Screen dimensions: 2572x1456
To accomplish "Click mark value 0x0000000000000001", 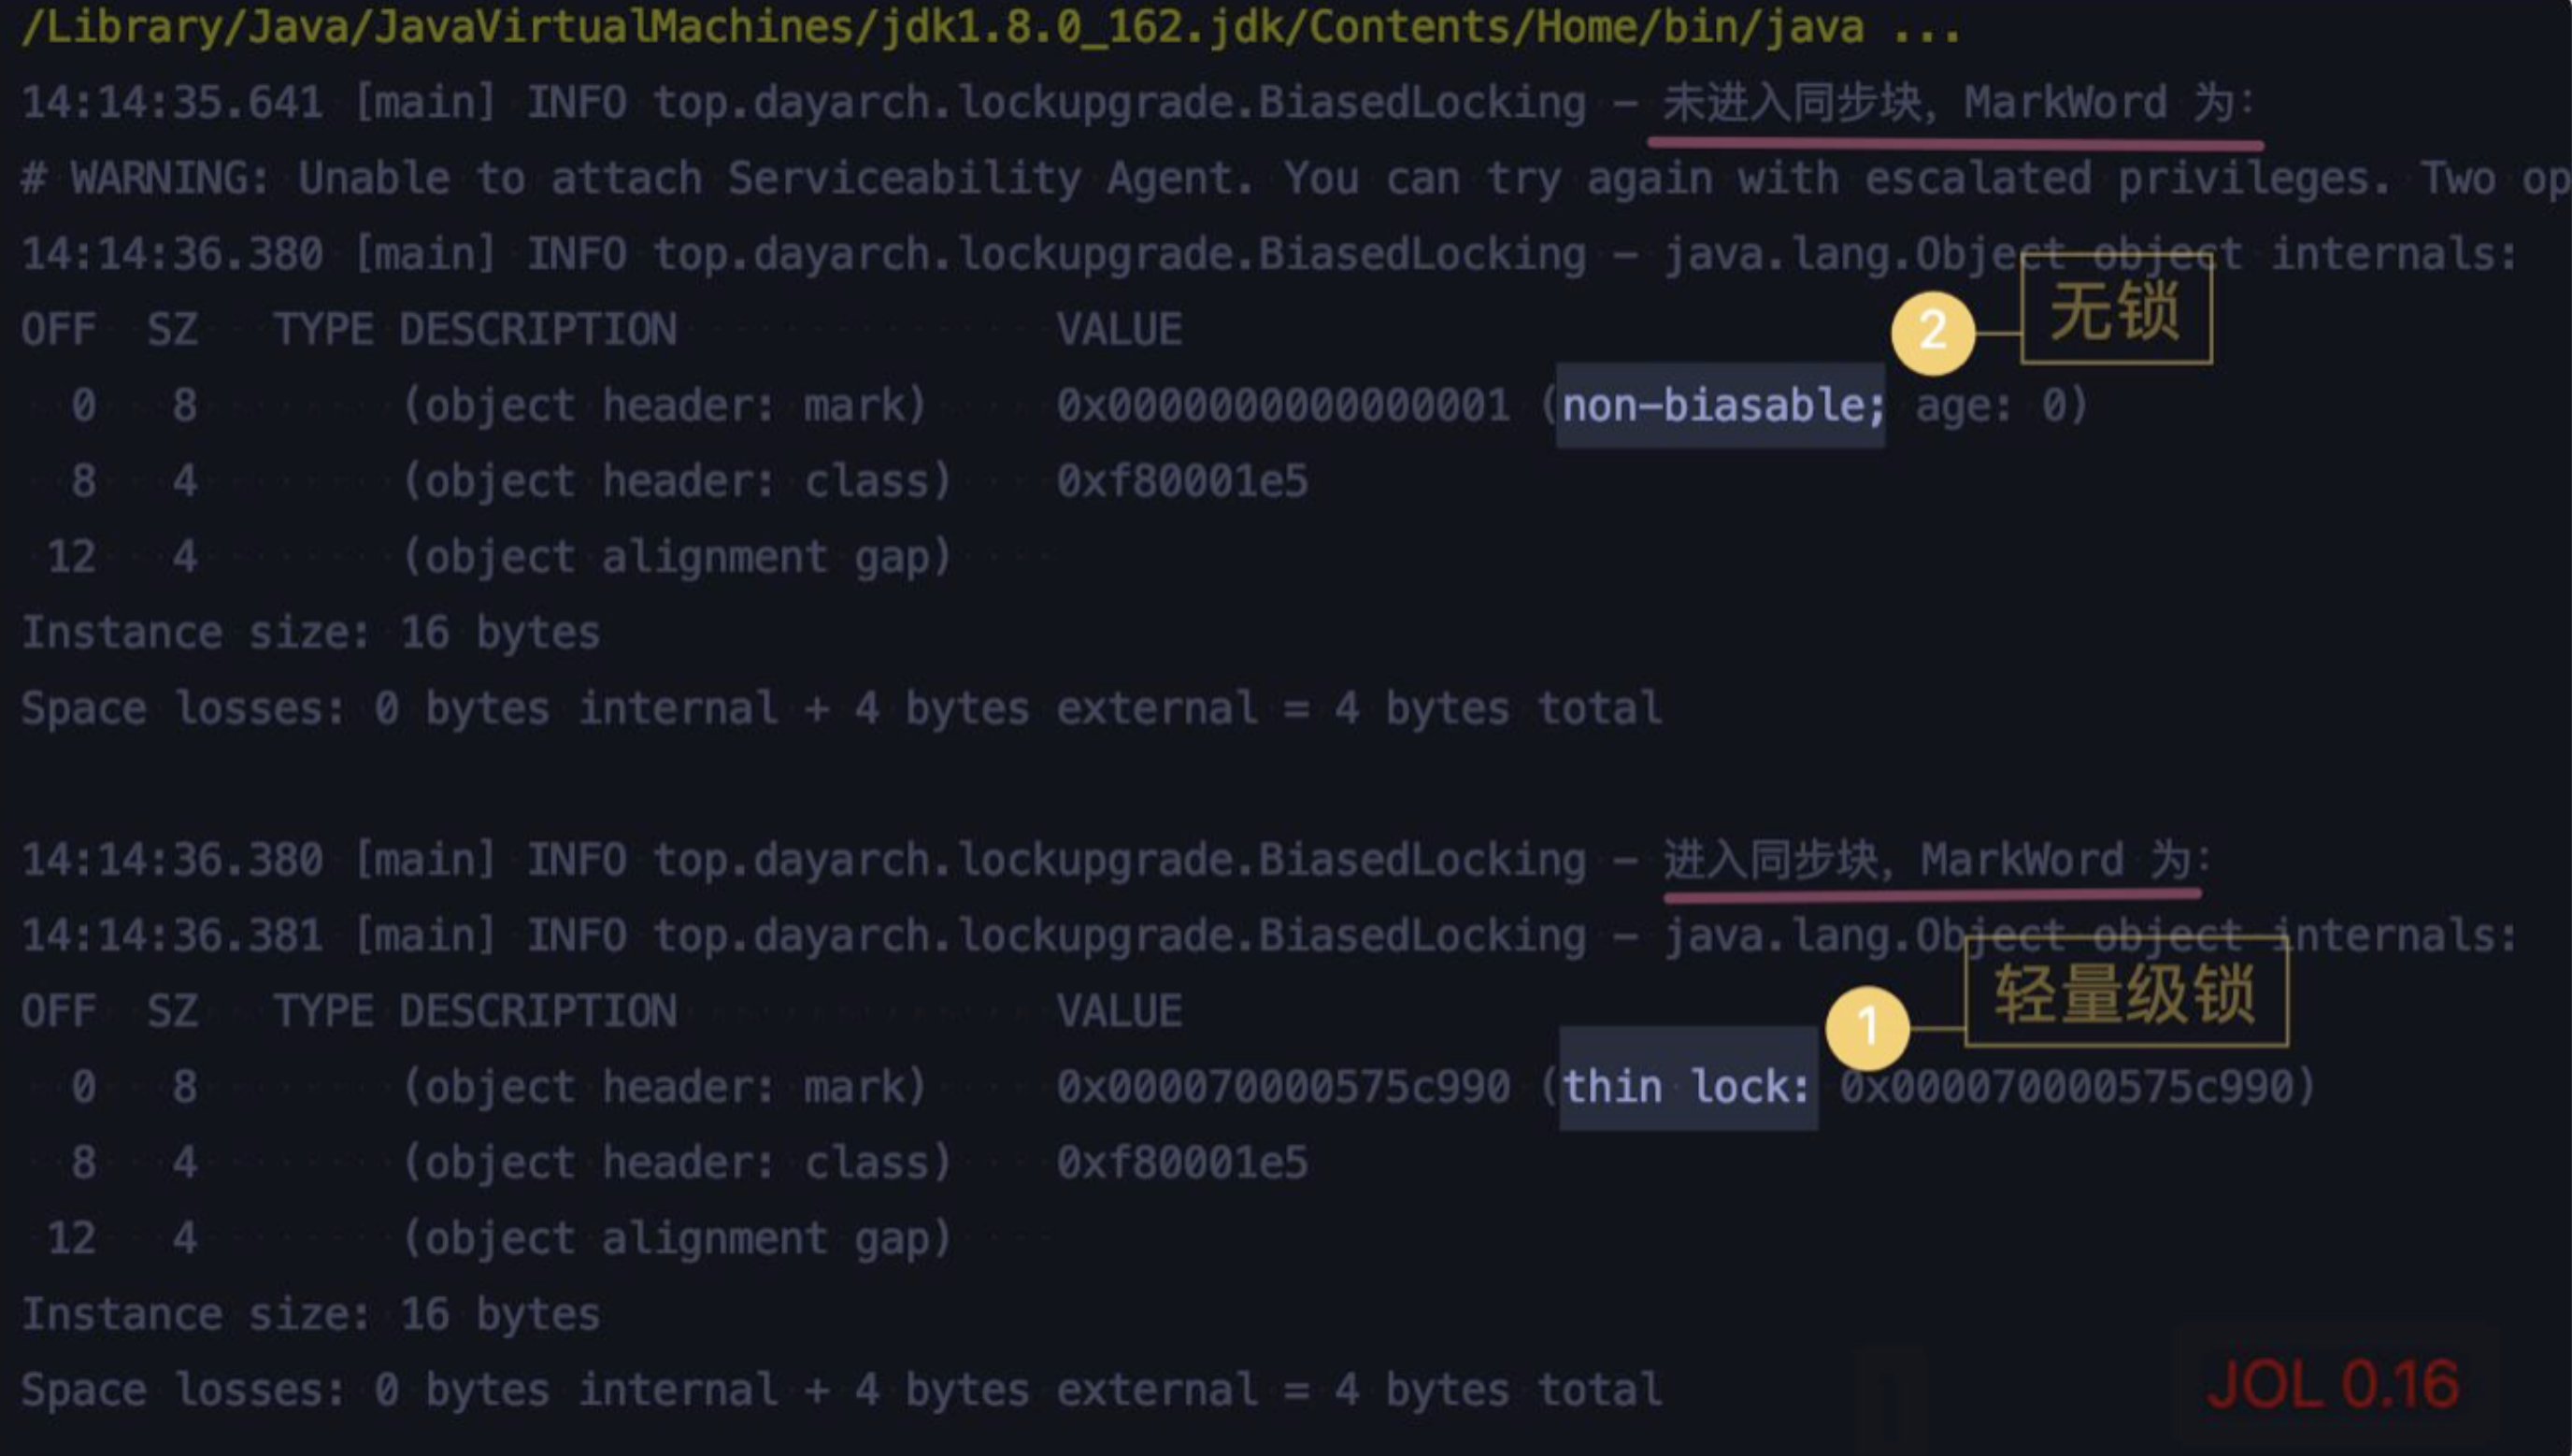I will coord(1283,405).
